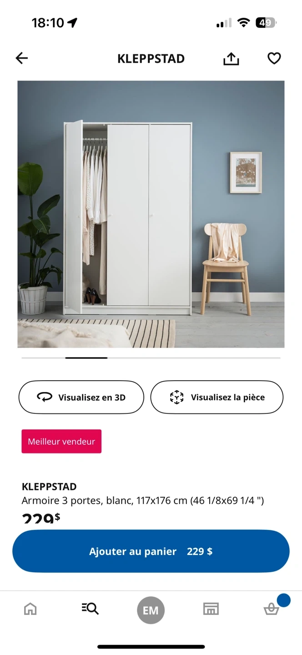Viewport: 302px width, 655px height.
Task: Open the share sheet icon
Action: coord(231,58)
